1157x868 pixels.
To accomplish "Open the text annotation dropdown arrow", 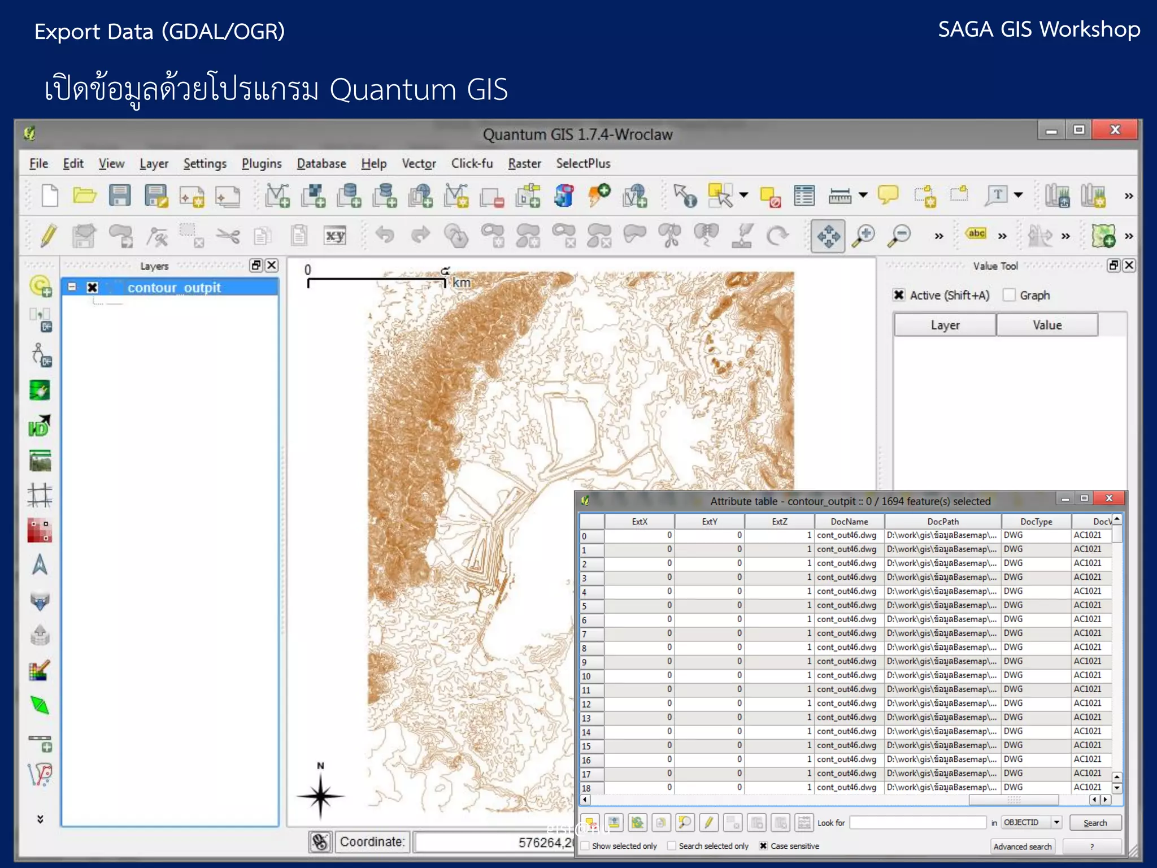I will click(x=1019, y=196).
